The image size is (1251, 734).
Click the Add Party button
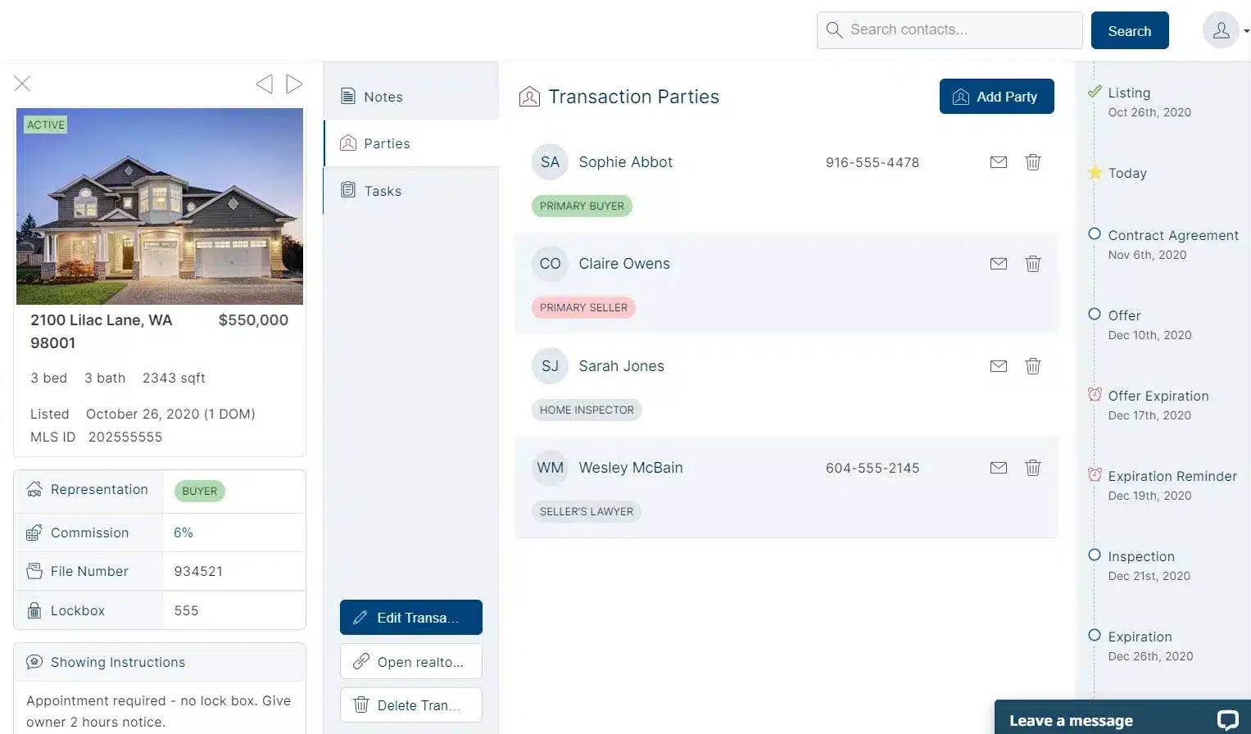996,97
